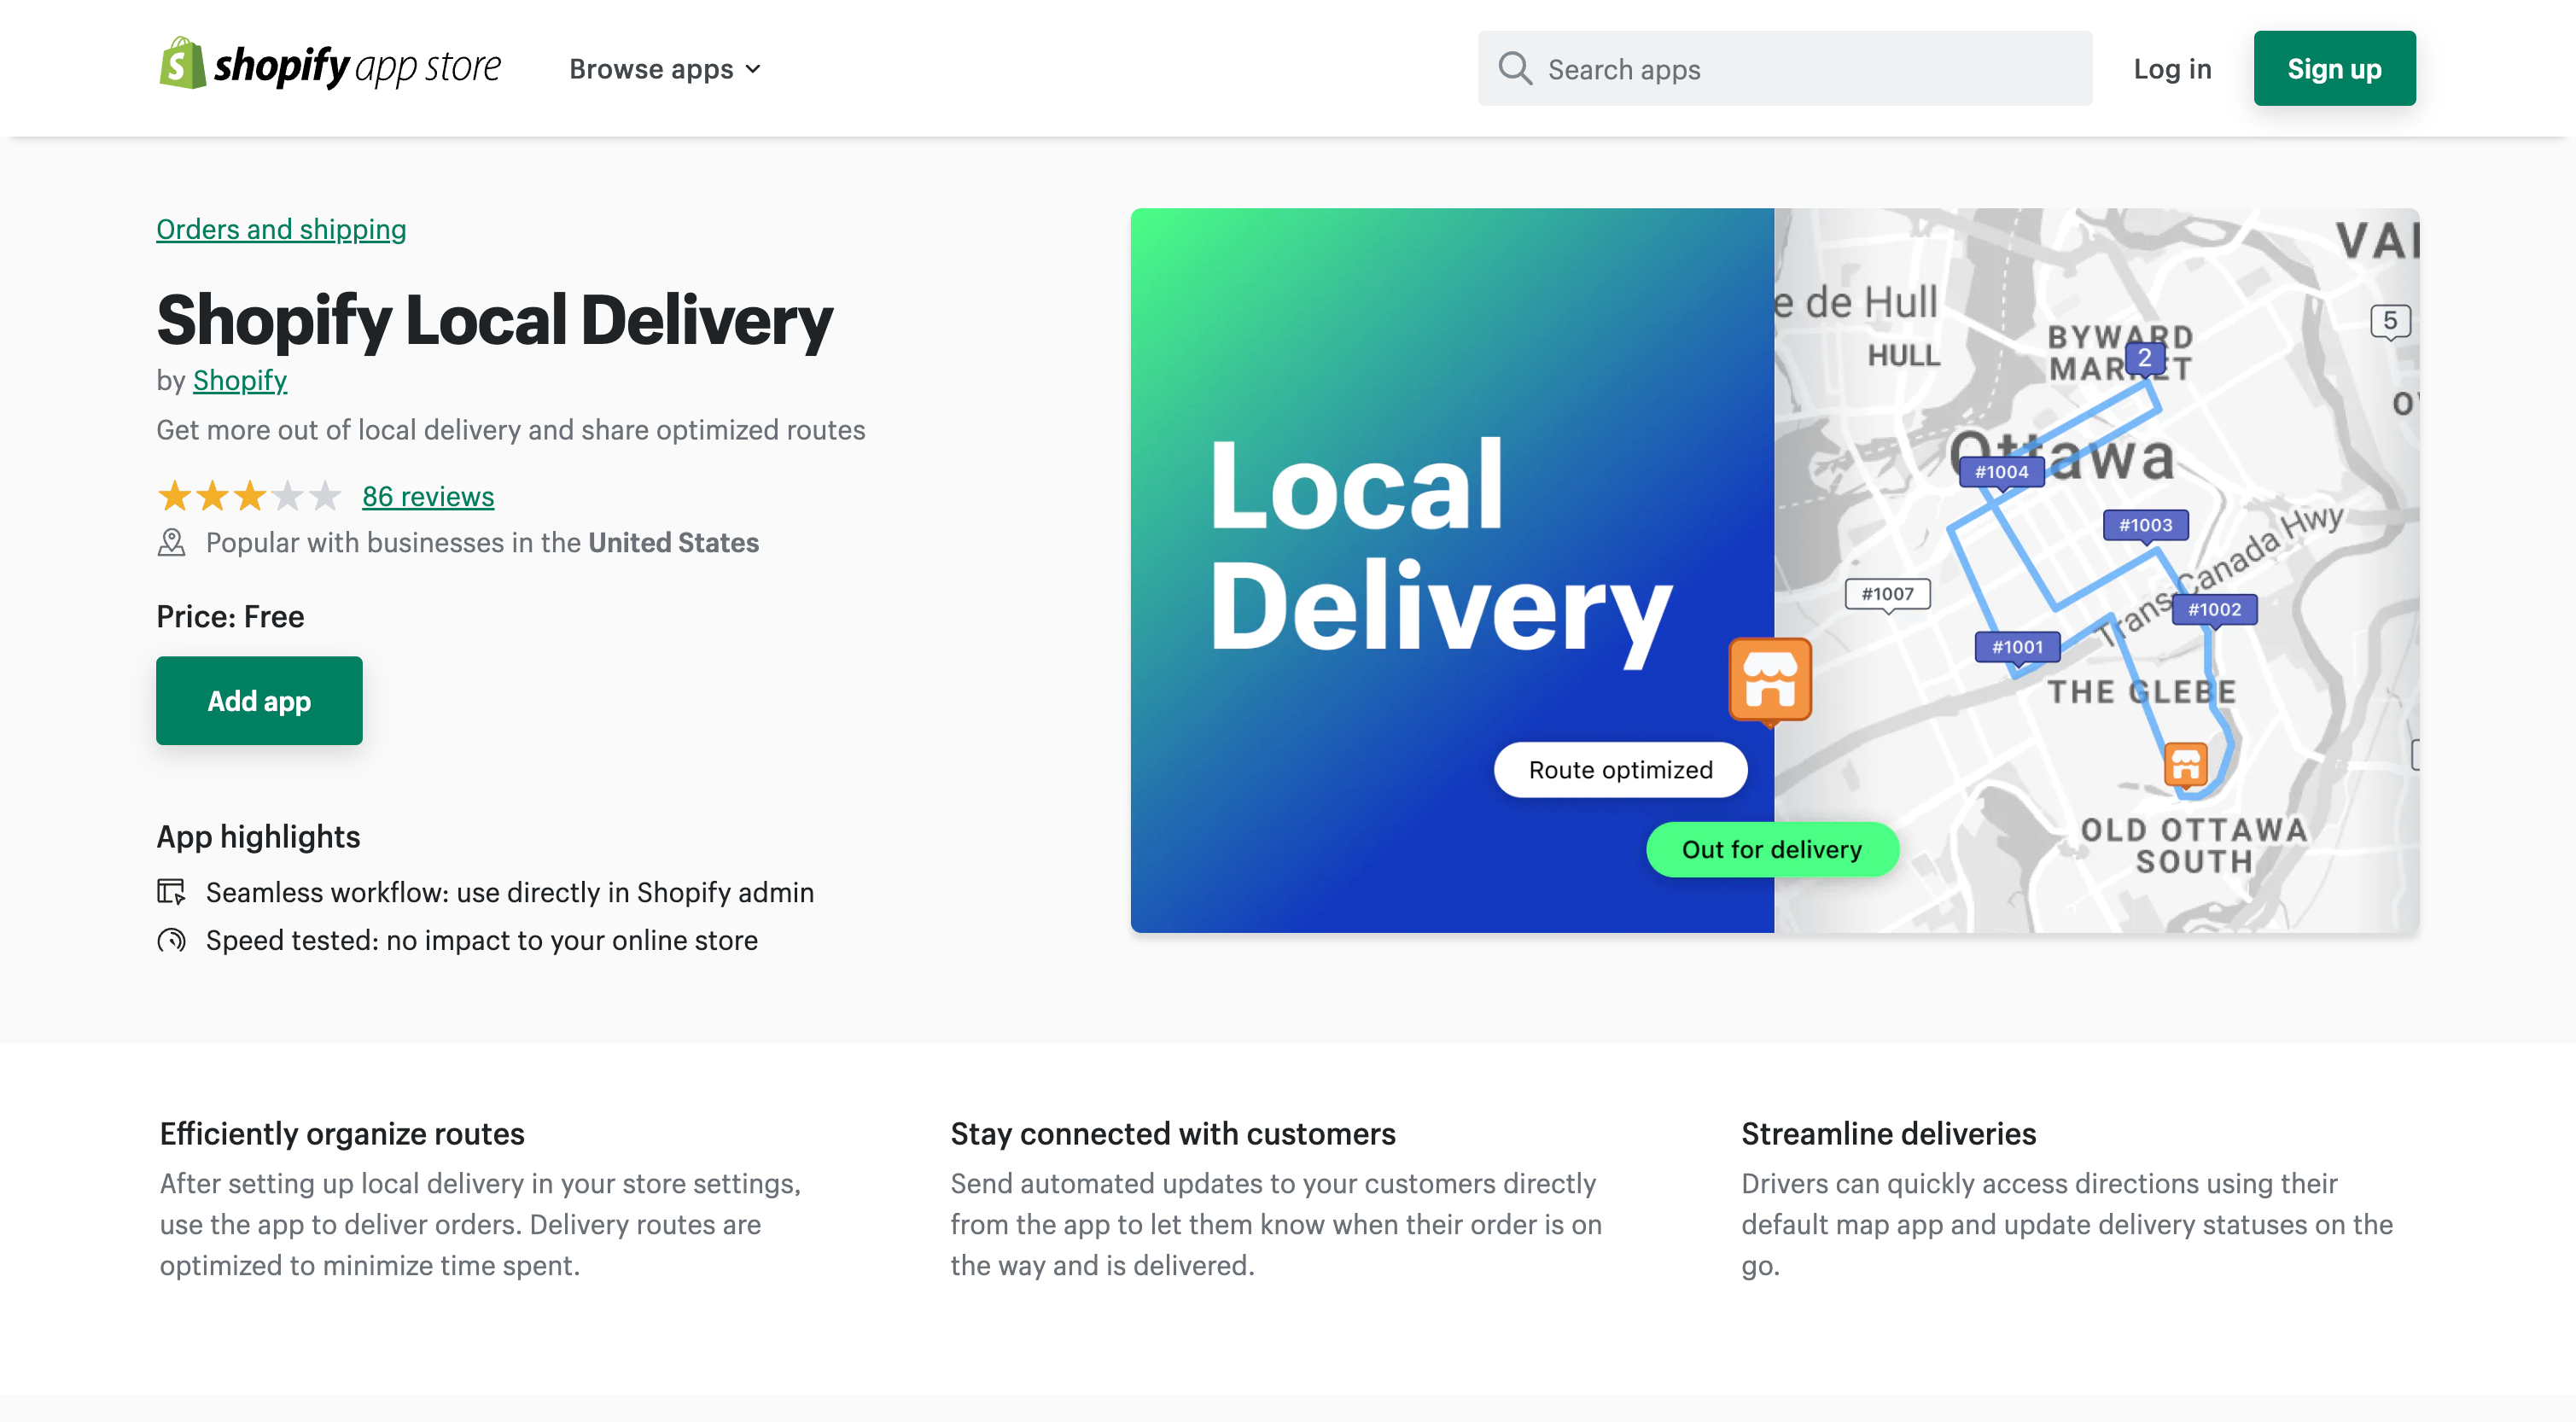Click the blue number 2 map marker
Screen dimensions: 2576x1422
point(2144,358)
